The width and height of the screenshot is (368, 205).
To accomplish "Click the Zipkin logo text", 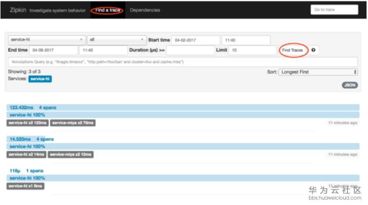I will click(x=18, y=10).
